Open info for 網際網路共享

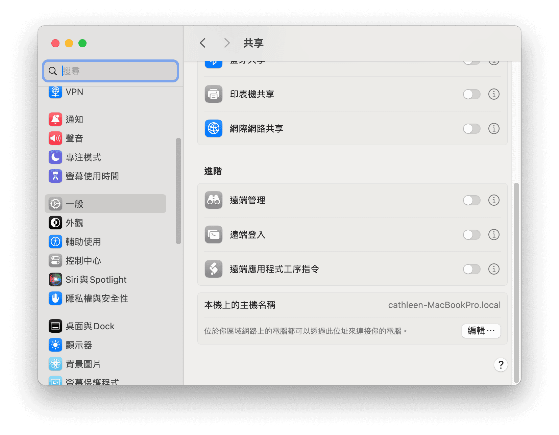point(494,128)
